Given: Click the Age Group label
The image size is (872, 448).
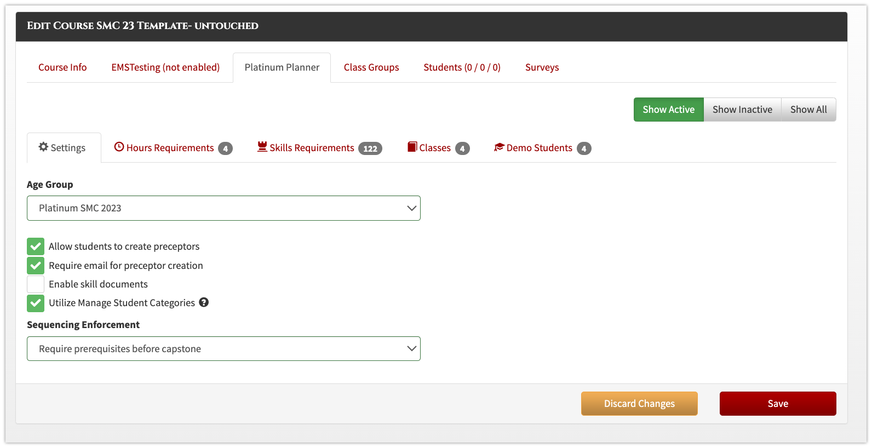Looking at the screenshot, I should (50, 185).
